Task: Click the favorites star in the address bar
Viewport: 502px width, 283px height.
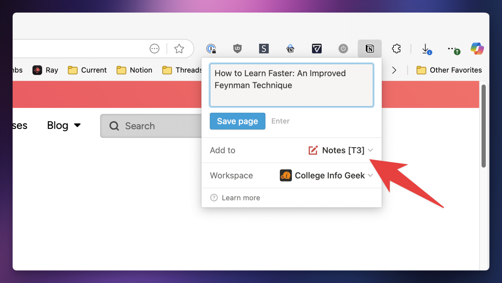Action: 179,49
